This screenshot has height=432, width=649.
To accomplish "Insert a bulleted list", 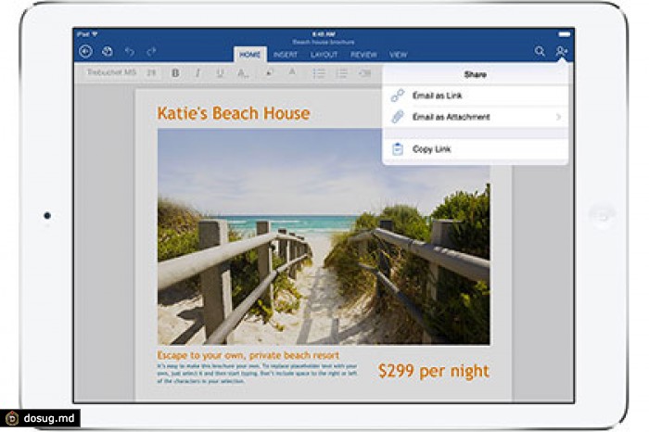I will (317, 72).
